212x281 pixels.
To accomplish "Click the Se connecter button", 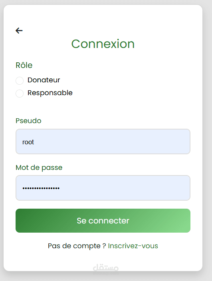I will click(x=103, y=221).
